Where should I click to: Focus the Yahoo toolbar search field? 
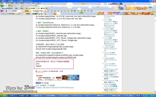(x=14, y=11)
